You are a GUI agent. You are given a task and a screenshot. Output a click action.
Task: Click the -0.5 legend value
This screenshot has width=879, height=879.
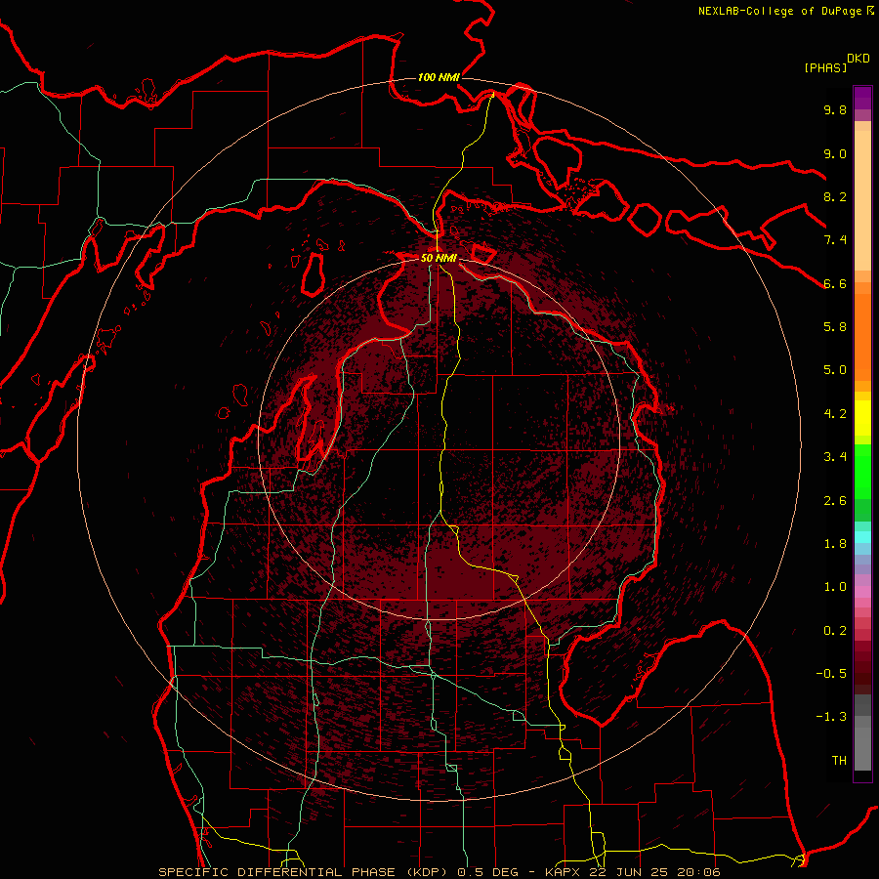(831, 674)
